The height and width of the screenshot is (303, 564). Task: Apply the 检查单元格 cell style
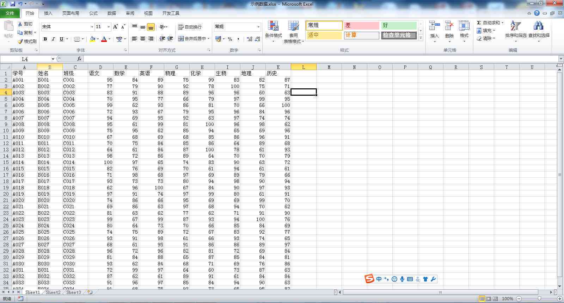(x=399, y=35)
